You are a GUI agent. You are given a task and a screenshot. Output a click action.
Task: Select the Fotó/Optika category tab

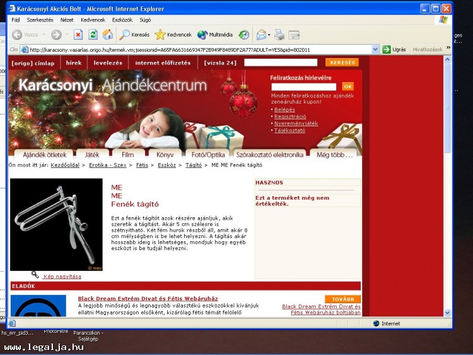click(x=207, y=154)
